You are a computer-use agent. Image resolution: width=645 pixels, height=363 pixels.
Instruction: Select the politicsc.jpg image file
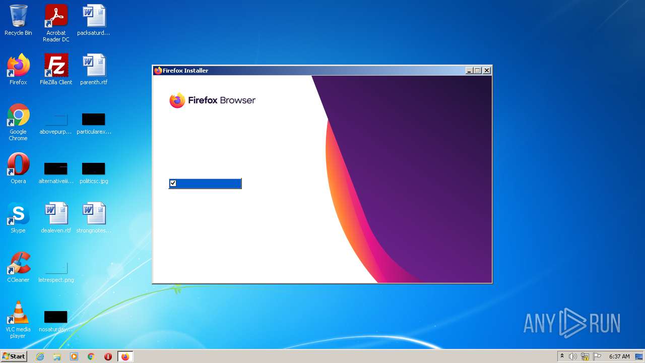pyautogui.click(x=94, y=173)
